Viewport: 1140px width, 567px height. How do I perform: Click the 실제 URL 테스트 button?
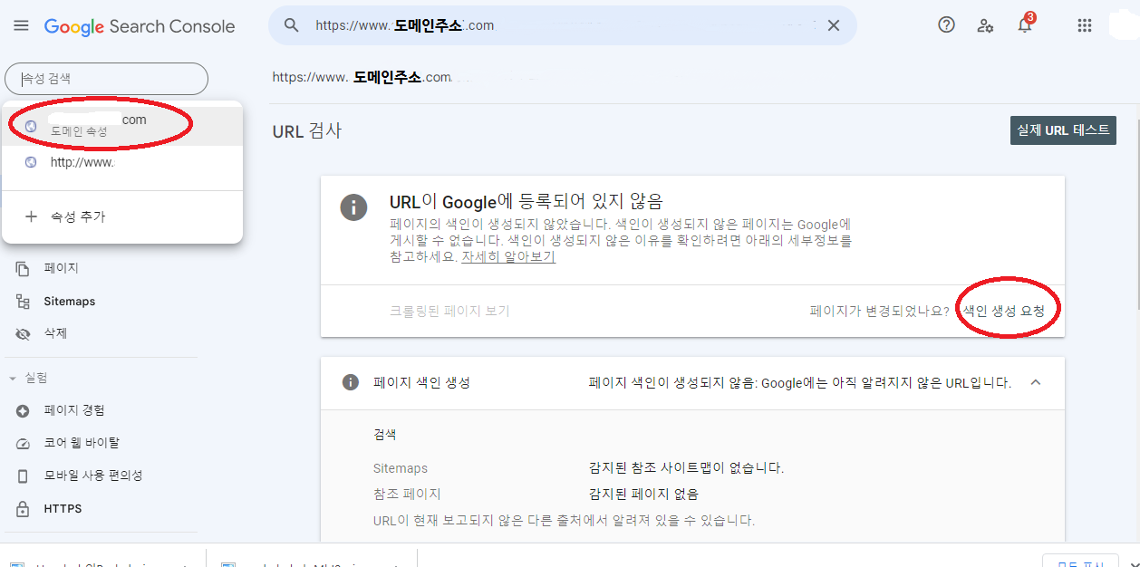(x=1063, y=130)
